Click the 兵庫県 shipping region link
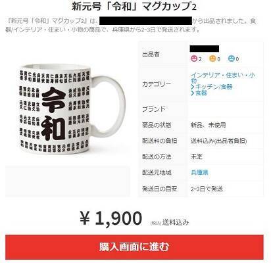 coord(199,172)
